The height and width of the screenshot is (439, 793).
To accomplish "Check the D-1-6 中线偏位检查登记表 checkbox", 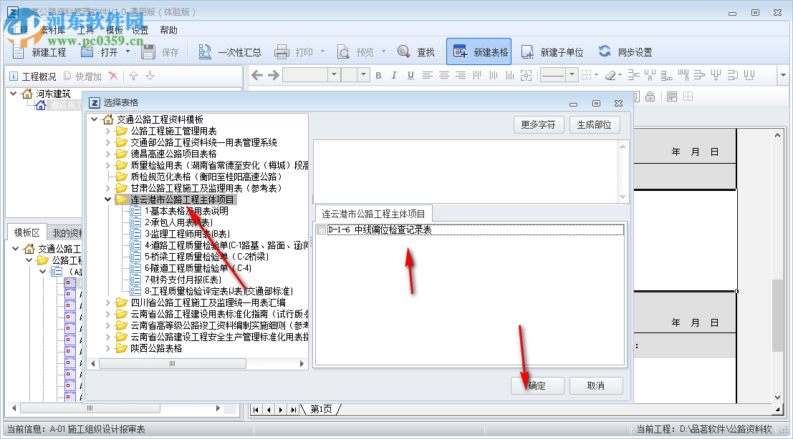I will tap(320, 229).
